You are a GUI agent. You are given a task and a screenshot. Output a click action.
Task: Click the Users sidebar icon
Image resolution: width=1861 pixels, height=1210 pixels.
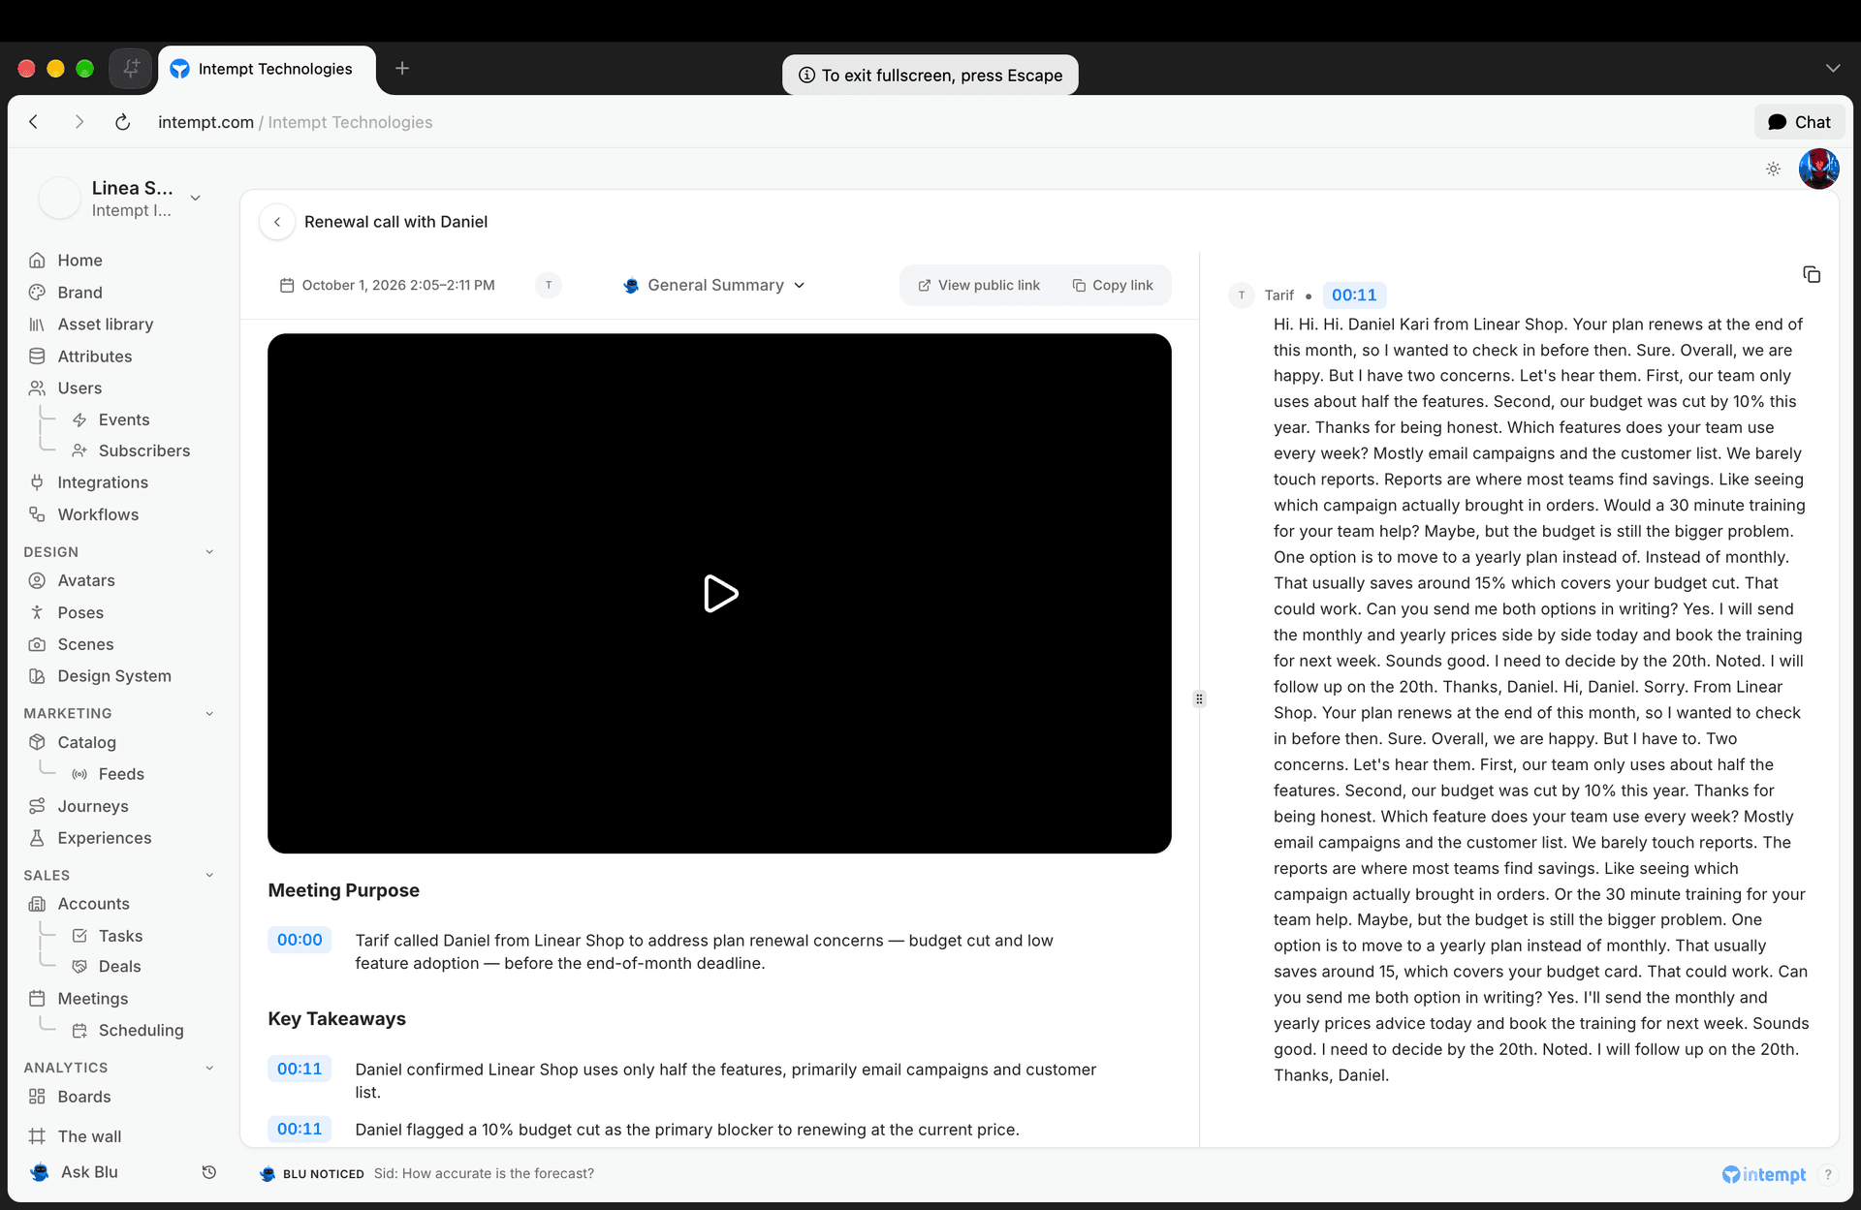click(37, 388)
